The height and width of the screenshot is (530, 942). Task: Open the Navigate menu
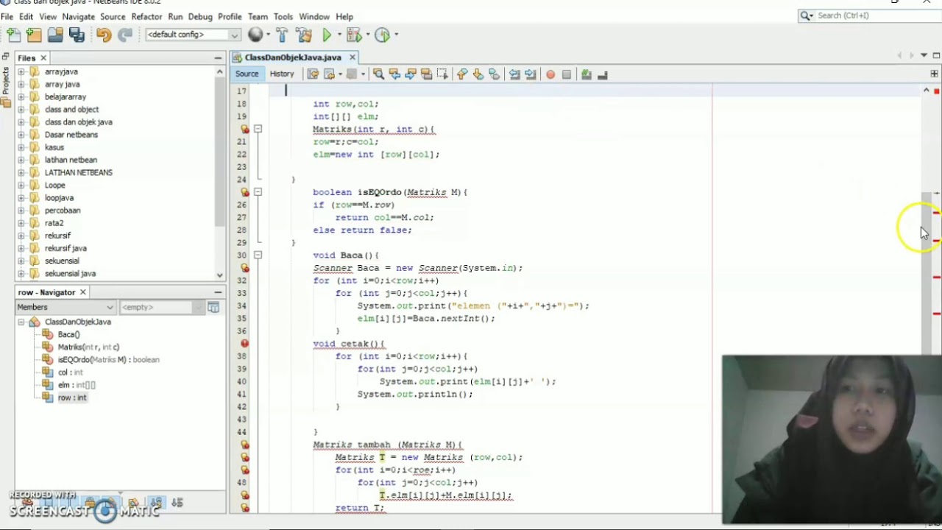pos(78,16)
